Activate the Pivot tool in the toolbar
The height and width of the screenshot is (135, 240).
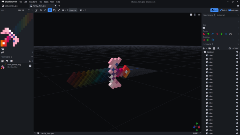(50, 10)
